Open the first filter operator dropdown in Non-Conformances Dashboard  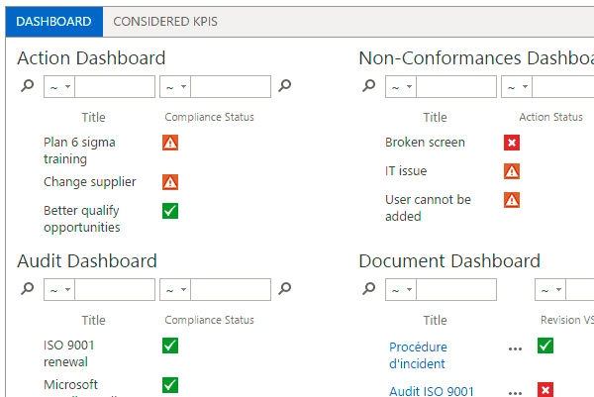(401, 87)
